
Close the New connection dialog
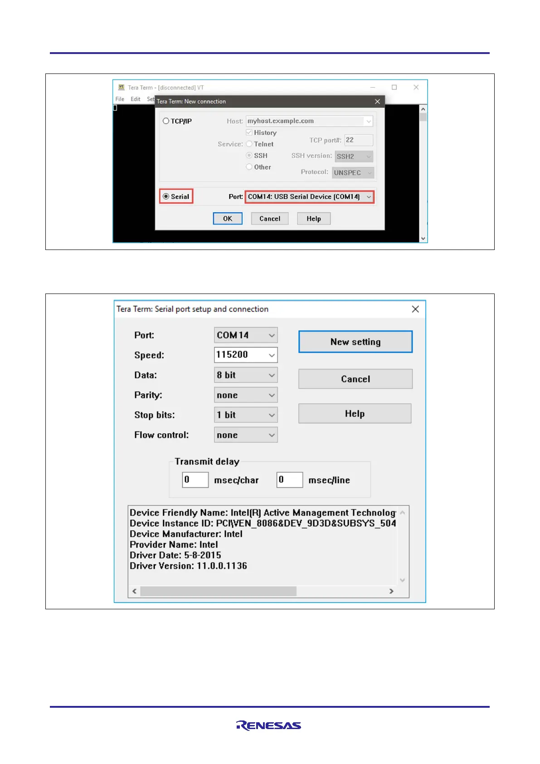tap(377, 102)
